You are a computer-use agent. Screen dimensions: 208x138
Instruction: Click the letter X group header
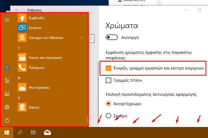pyautogui.click(x=19, y=98)
